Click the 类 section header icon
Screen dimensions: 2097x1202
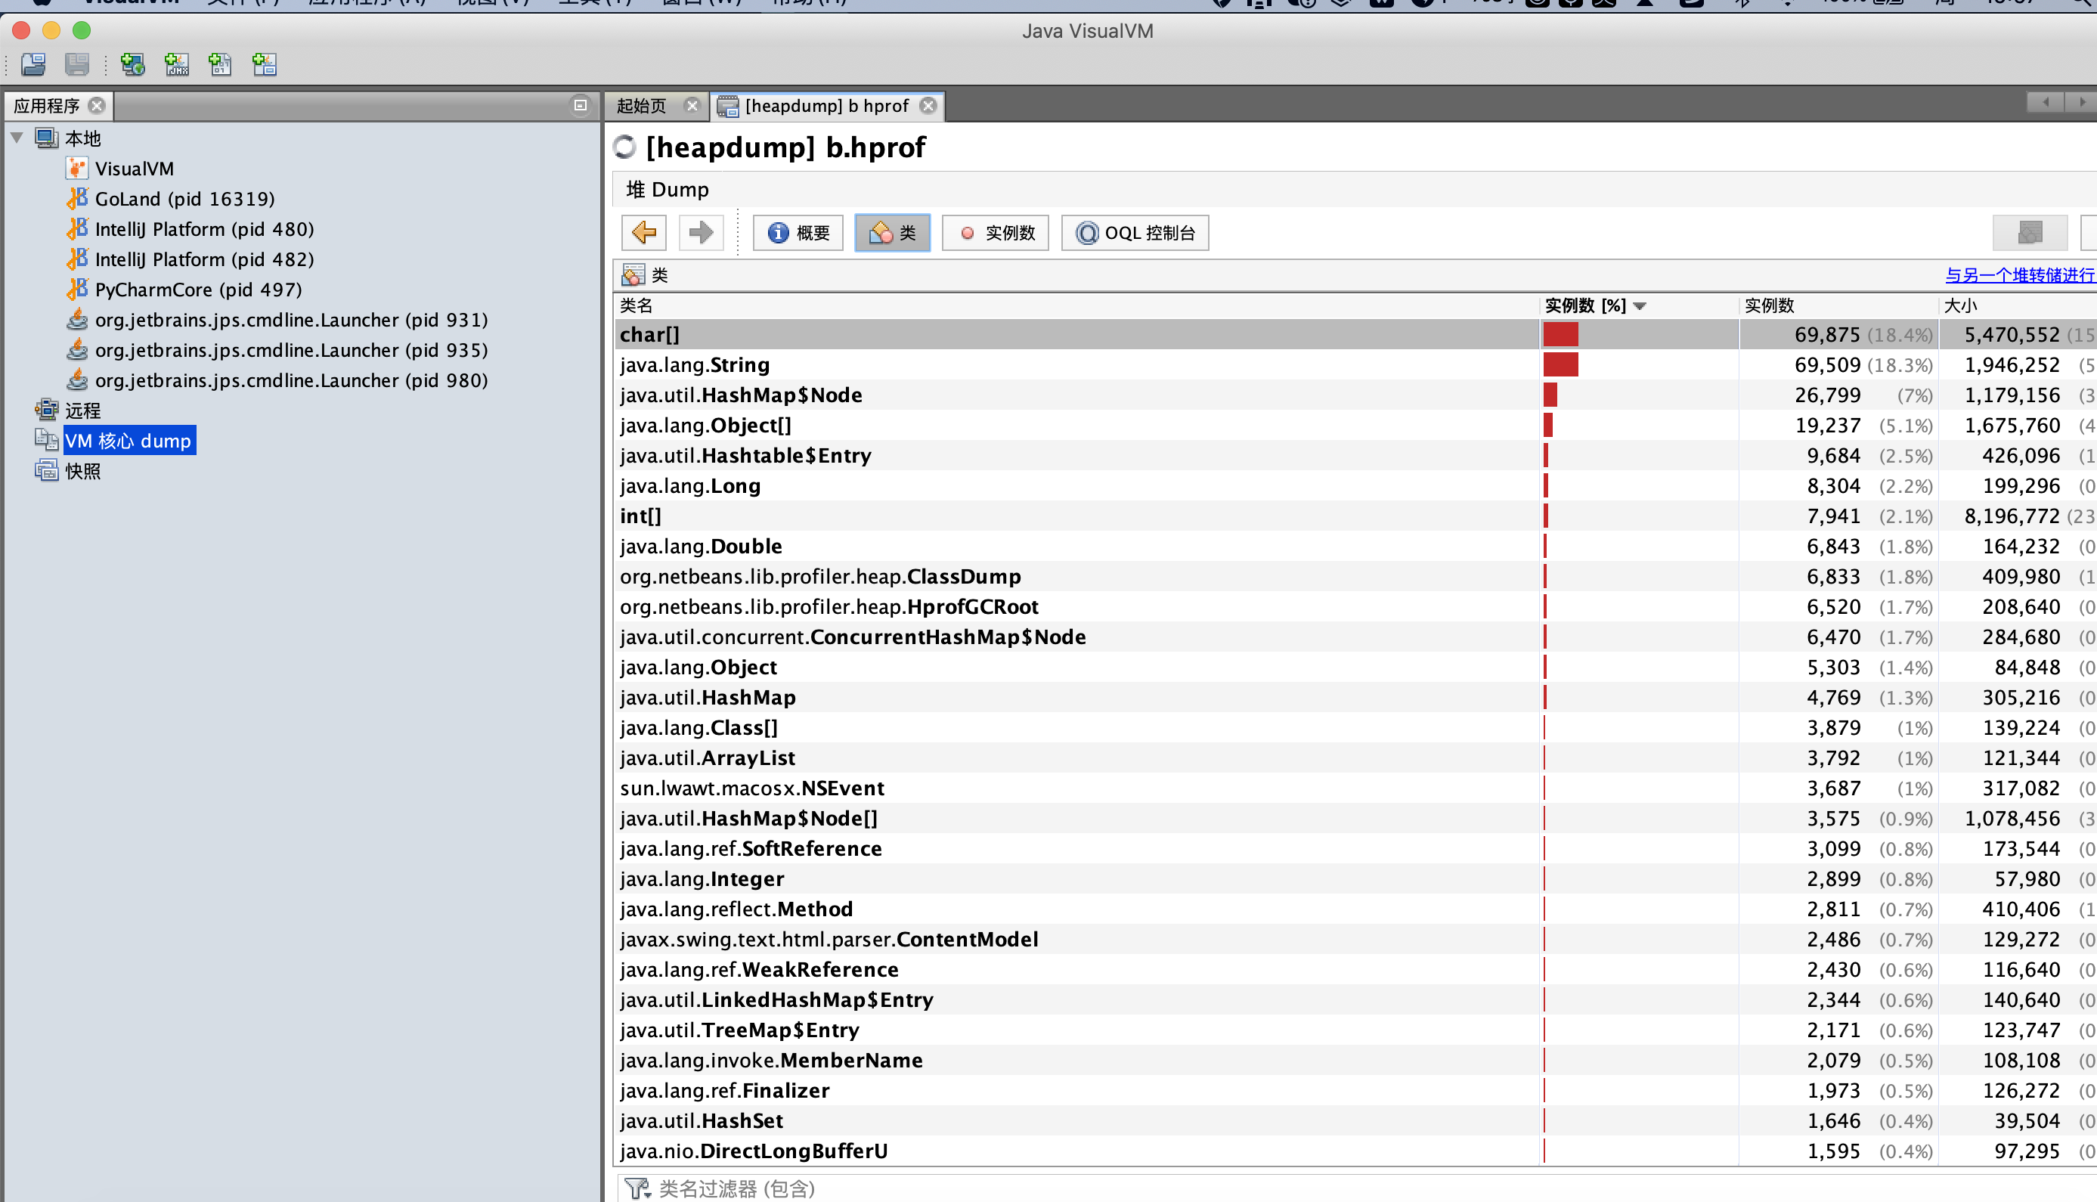(x=633, y=275)
